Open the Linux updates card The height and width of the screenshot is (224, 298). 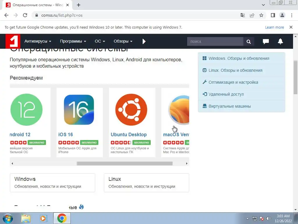coord(147,183)
